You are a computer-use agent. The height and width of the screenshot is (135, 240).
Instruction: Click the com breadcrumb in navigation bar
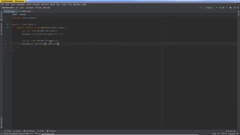[22, 7]
